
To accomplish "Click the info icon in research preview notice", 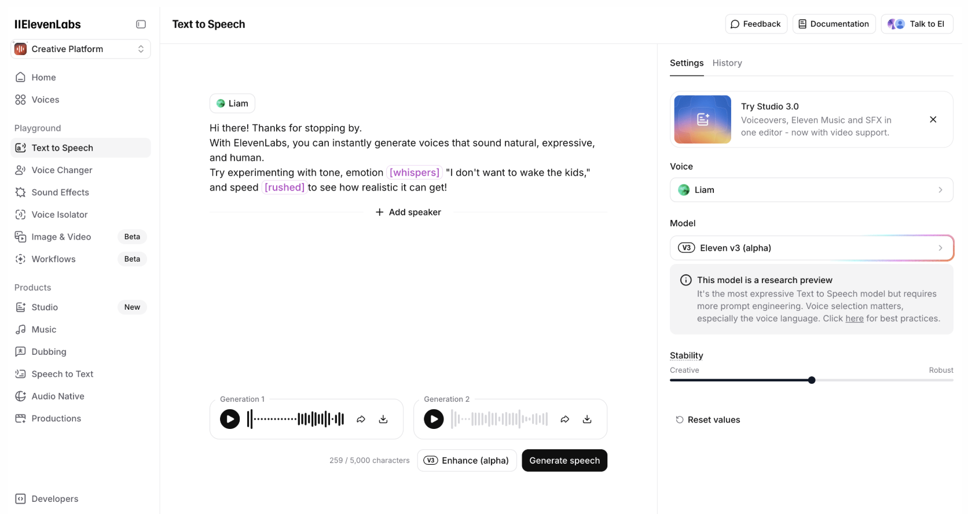I will (685, 280).
